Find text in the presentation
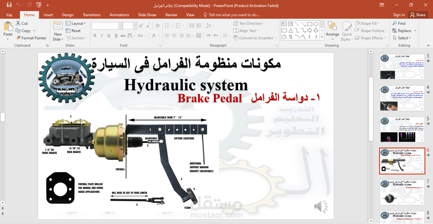433x224 pixels. [399, 23]
